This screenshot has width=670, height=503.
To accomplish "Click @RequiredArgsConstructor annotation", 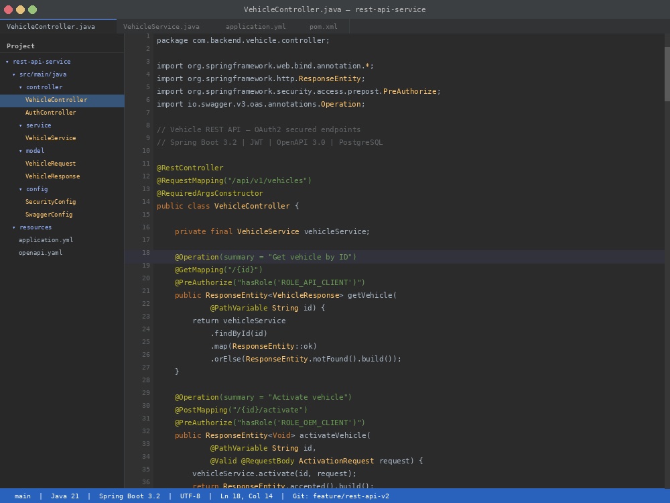I will pos(210,193).
